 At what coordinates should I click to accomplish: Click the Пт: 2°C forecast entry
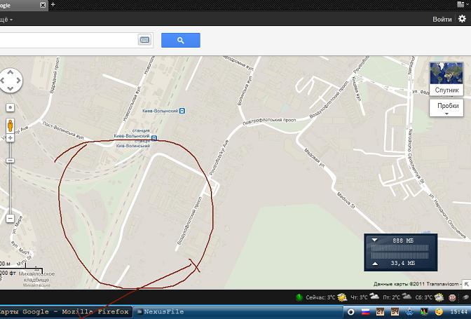[391, 297]
